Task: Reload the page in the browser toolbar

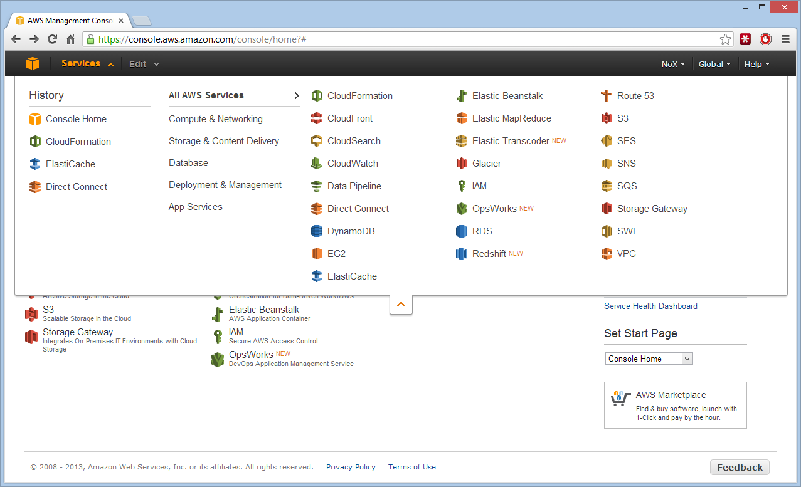Action: pos(53,39)
